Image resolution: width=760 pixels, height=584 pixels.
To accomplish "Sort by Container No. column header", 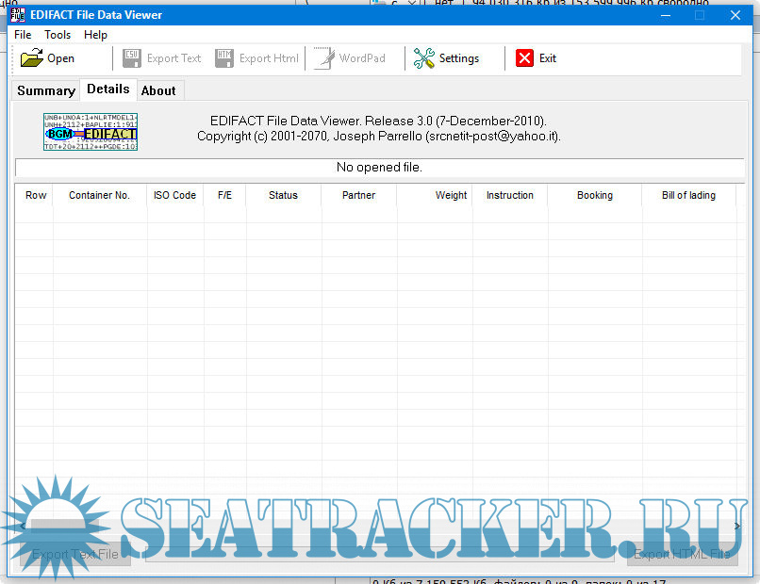I will (x=99, y=196).
